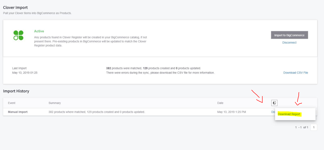The image size is (324, 150).
Task: Open the Download CSV File link
Action: point(296,73)
